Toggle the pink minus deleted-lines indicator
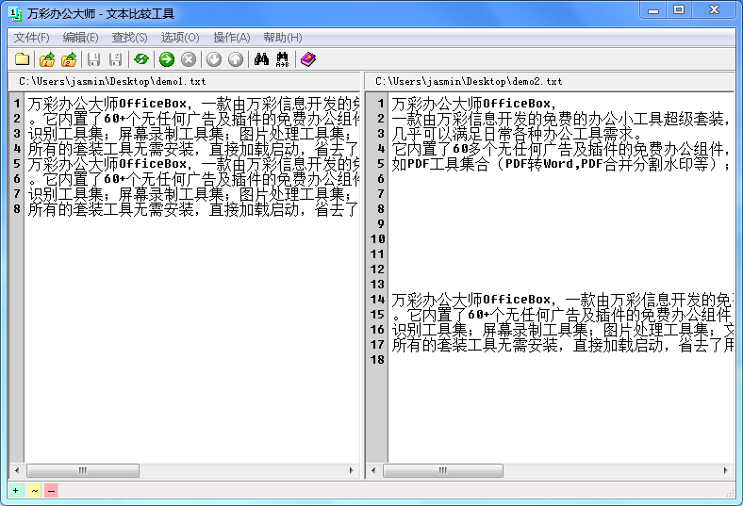The height and width of the screenshot is (506, 743). click(x=51, y=490)
